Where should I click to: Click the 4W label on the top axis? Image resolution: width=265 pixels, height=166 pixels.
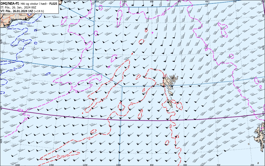[207, 2]
